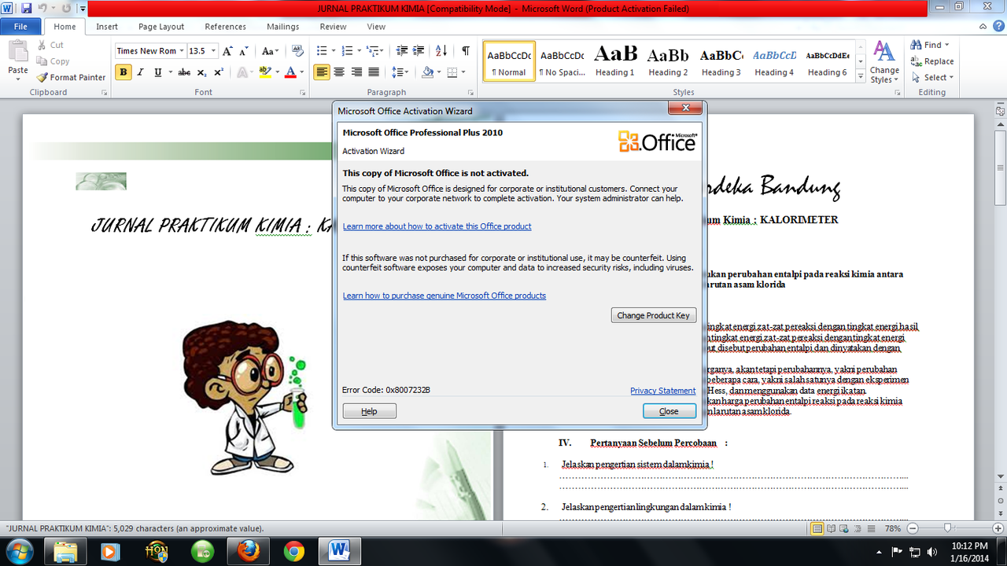
Task: Switch to the Mailings tab
Action: coord(283,27)
